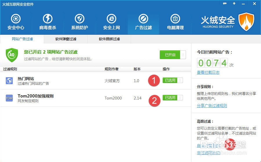Open the 分享广告过滤规则 link
The width and height of the screenshot is (261, 162).
[x=212, y=106]
